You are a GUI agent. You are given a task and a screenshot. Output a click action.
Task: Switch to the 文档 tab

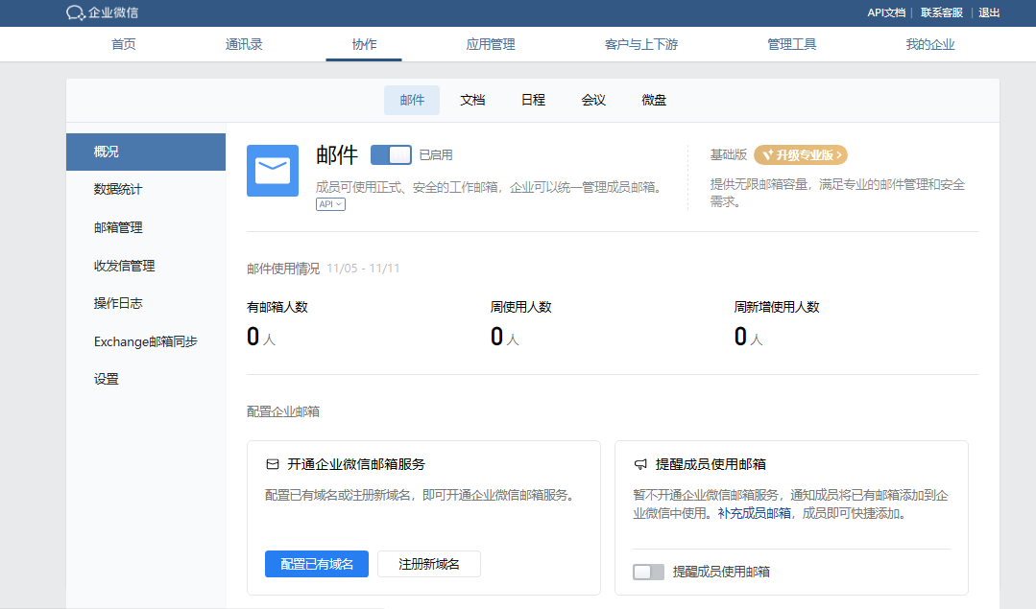tap(472, 99)
